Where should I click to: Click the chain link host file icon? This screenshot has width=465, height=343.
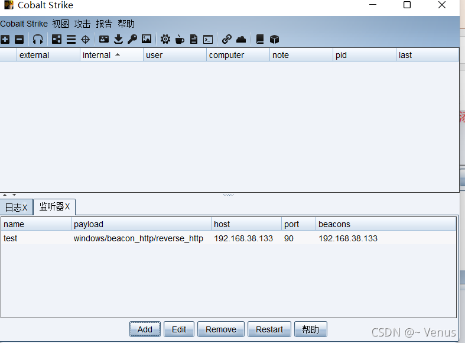pos(226,39)
